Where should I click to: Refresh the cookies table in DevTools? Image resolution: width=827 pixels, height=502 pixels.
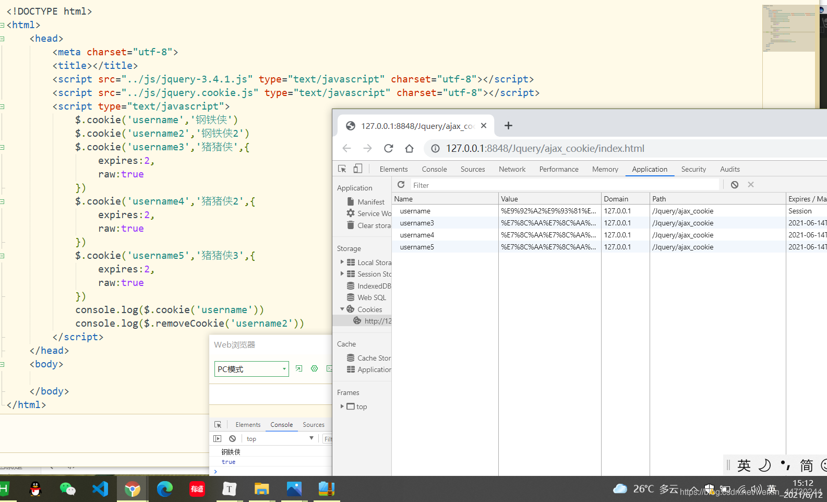(401, 185)
